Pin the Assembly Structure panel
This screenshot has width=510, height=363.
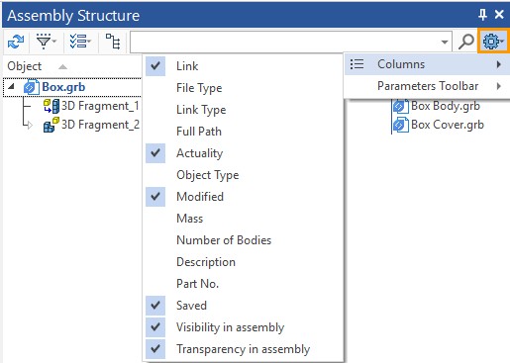[482, 15]
